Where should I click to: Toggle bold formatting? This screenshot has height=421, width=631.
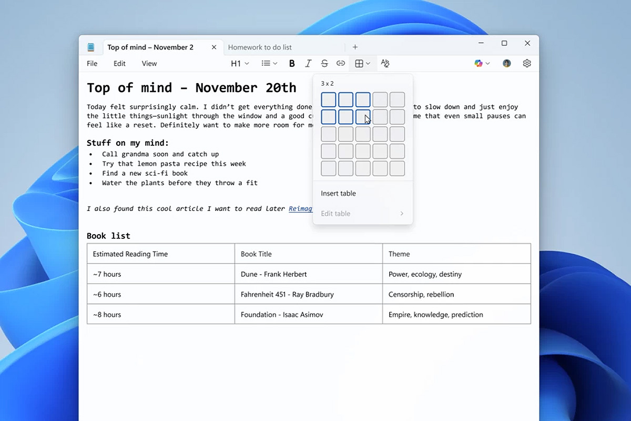292,64
